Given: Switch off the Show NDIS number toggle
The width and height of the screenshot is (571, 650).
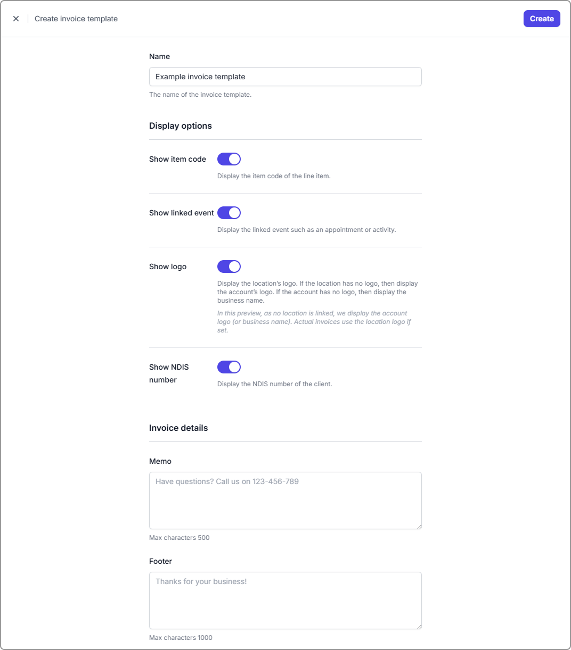Looking at the screenshot, I should point(229,367).
